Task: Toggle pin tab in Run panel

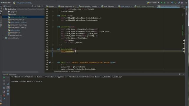Action: click(x=4, y=92)
